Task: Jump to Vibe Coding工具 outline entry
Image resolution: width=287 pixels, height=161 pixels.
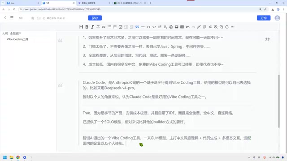Action: click(x=17, y=39)
